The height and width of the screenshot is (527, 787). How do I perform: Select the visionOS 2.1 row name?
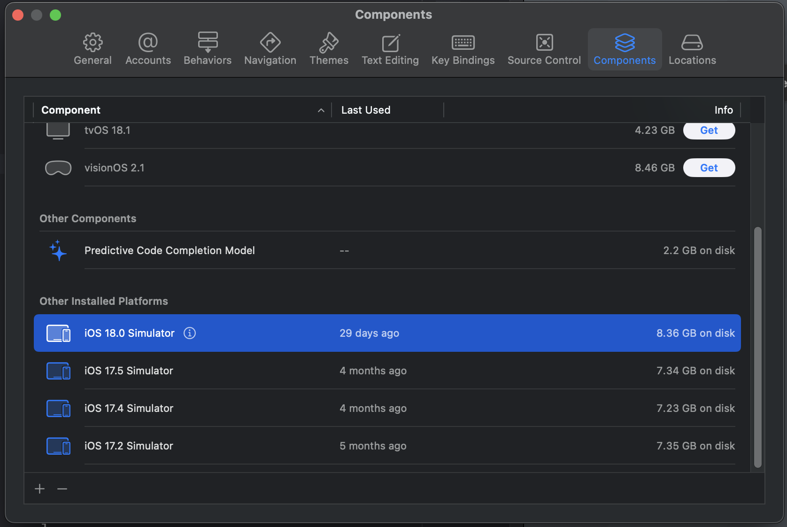click(x=115, y=168)
